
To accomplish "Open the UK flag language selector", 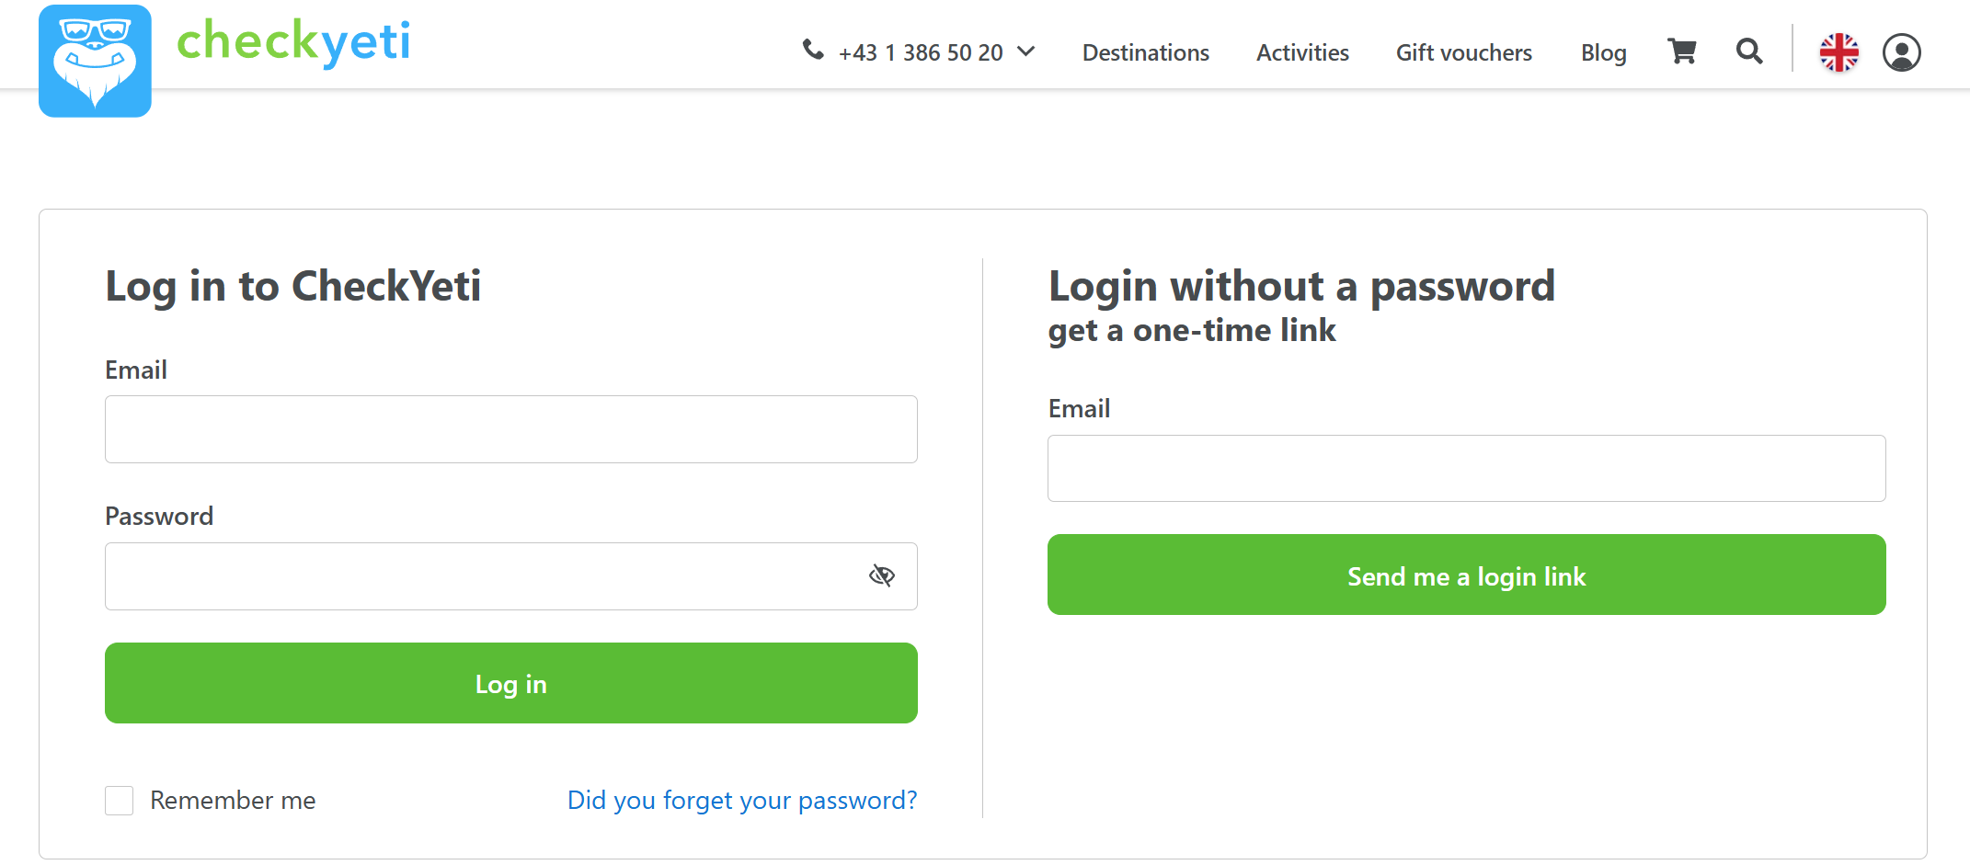I will pos(1839,52).
